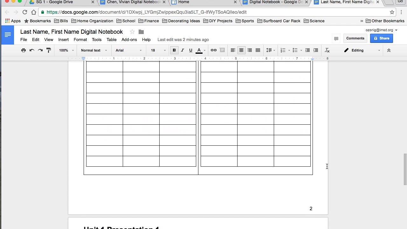Show hidden bookmarks via the chevron
Image resolution: width=407 pixels, height=229 pixels.
point(362,21)
